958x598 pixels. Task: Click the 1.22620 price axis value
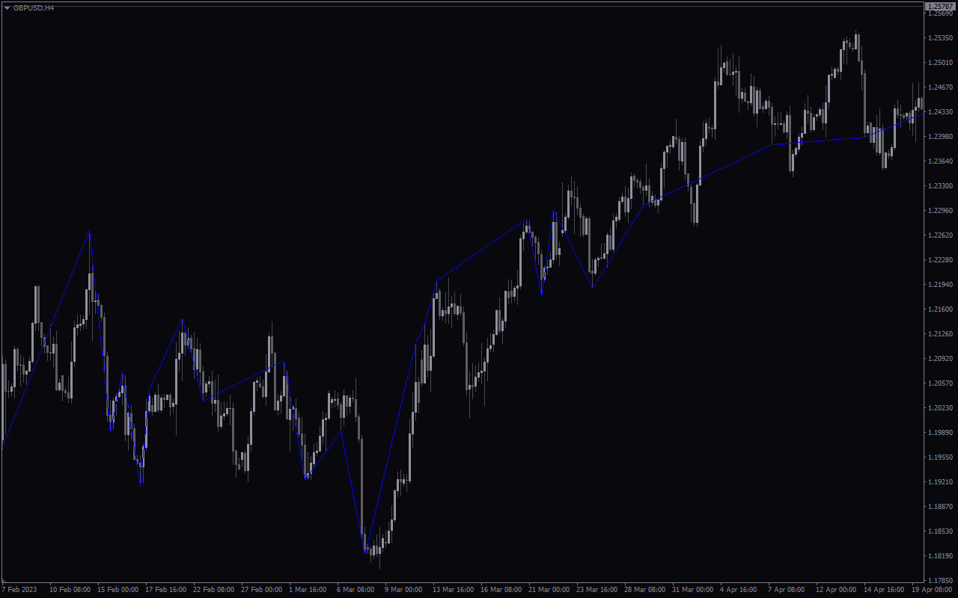pos(942,235)
